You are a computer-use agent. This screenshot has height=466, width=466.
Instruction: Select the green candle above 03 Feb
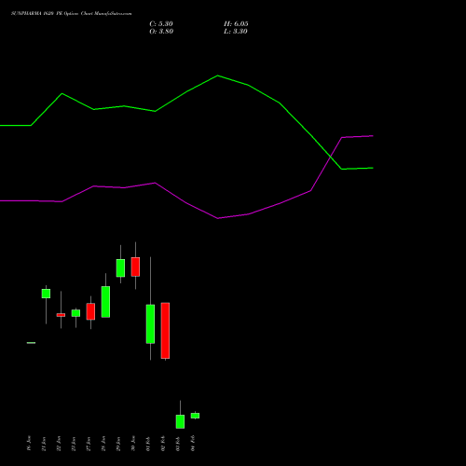coord(180,422)
